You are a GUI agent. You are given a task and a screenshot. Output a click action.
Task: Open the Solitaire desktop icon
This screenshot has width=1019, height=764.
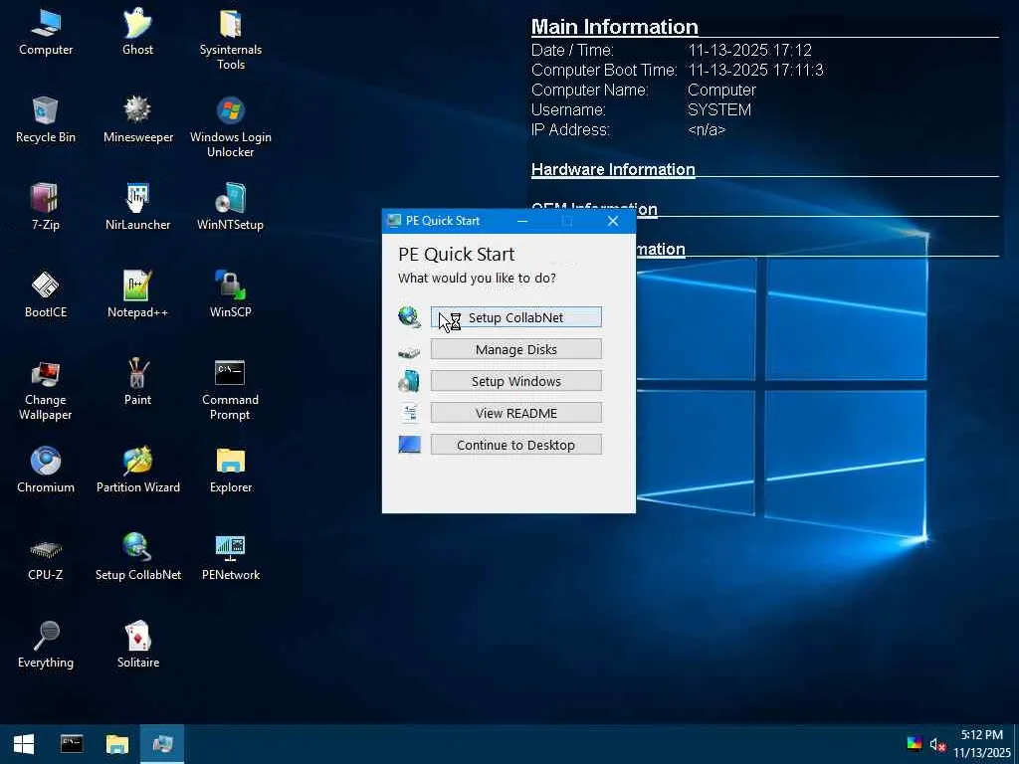tap(137, 647)
